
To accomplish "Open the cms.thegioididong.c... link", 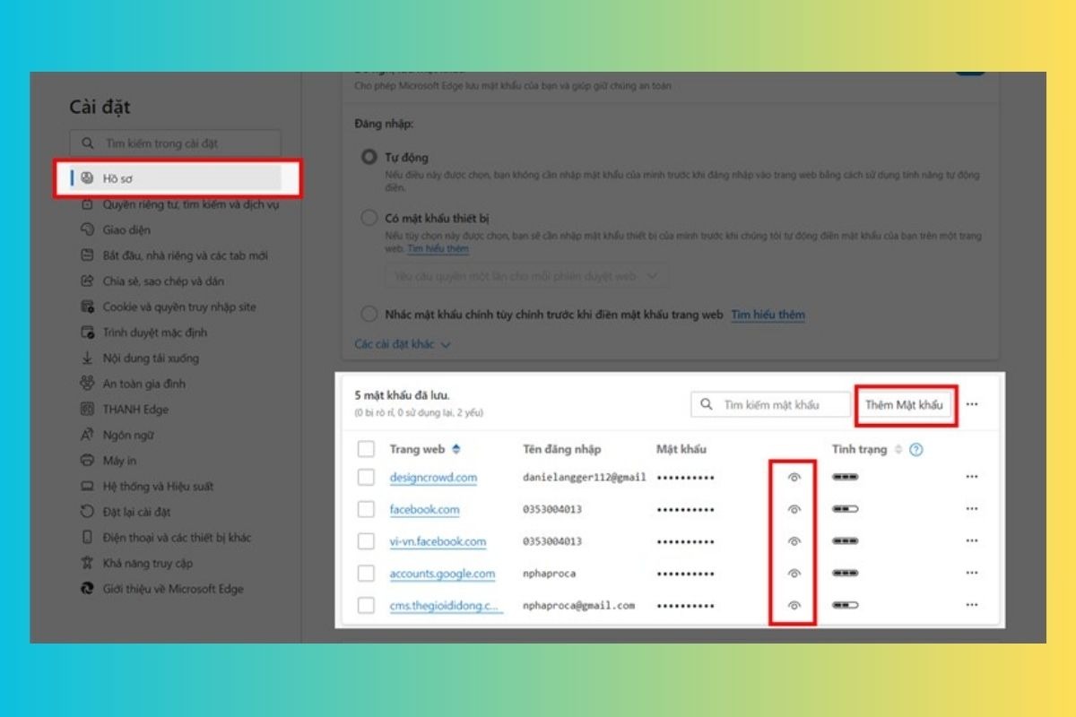I will pos(445,605).
